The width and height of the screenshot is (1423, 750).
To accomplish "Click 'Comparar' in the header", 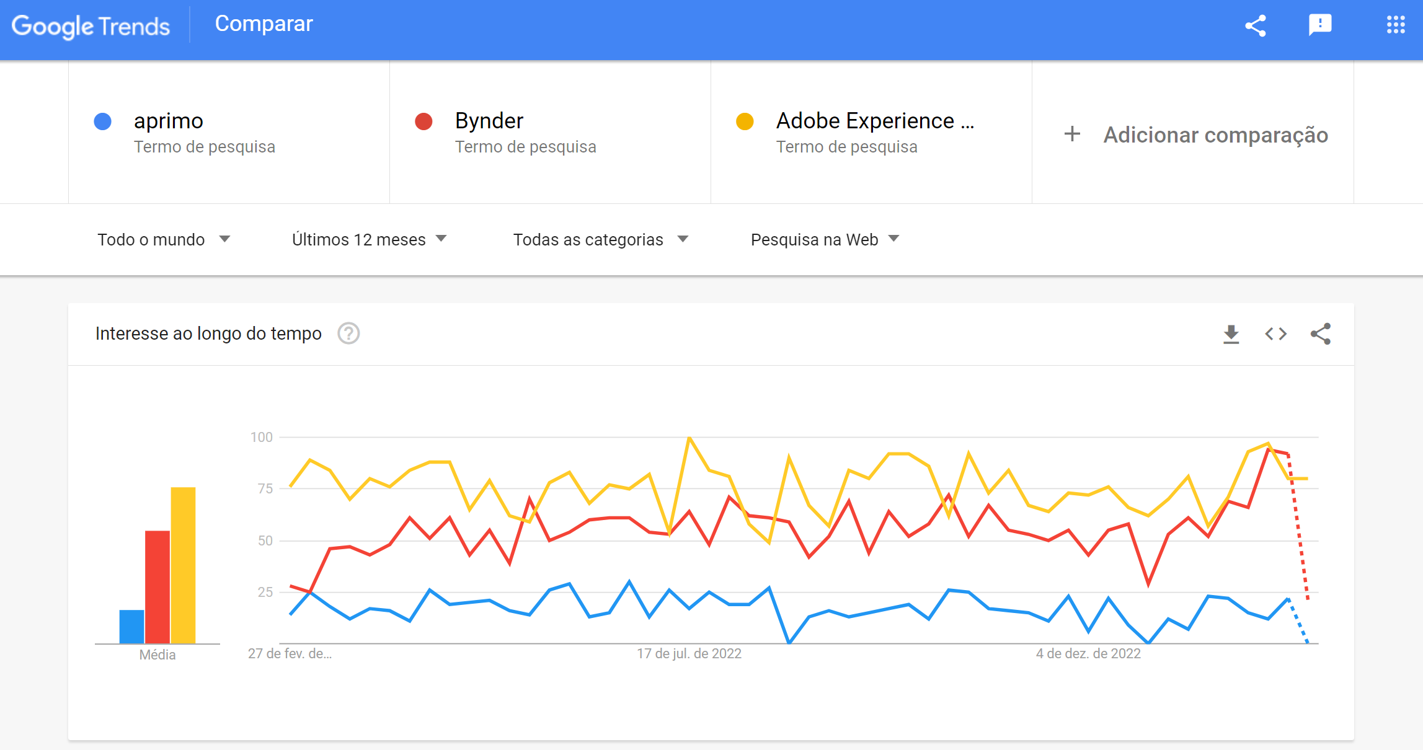I will point(264,24).
